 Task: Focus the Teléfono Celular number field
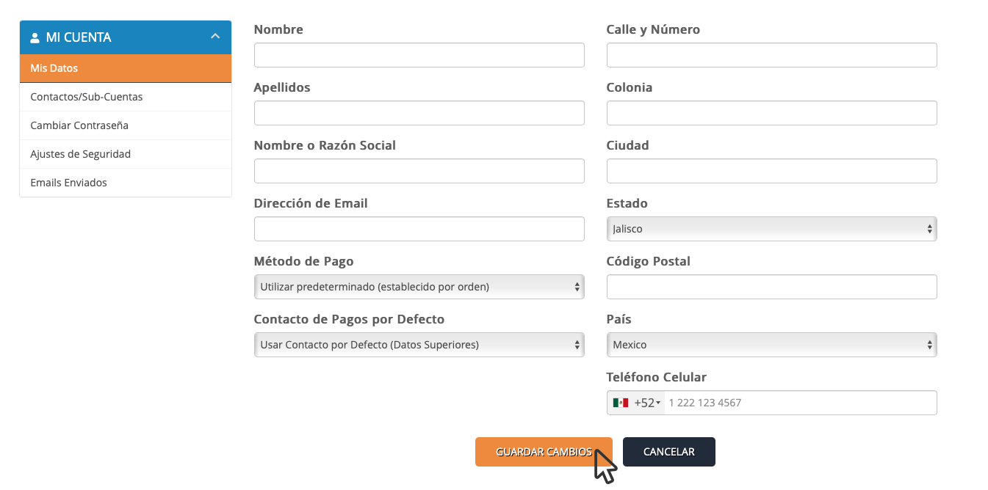coord(799,403)
